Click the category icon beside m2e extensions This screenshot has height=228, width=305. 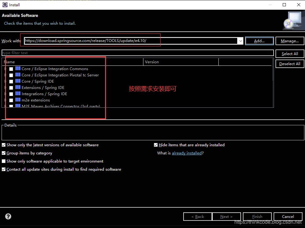click(x=18, y=100)
